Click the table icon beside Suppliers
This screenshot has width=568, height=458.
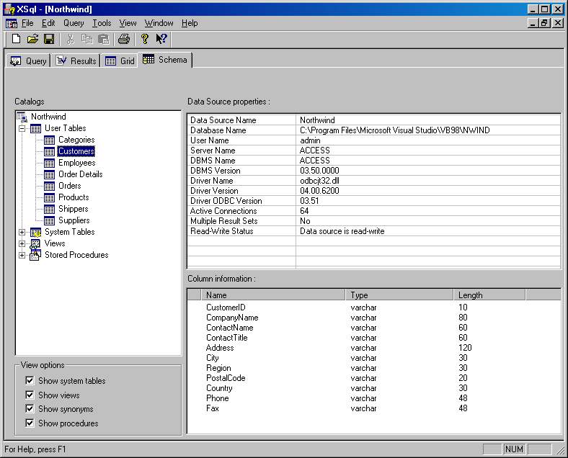49,220
